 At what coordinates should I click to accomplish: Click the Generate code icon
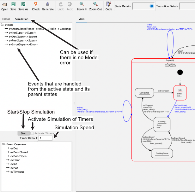point(47,4)
